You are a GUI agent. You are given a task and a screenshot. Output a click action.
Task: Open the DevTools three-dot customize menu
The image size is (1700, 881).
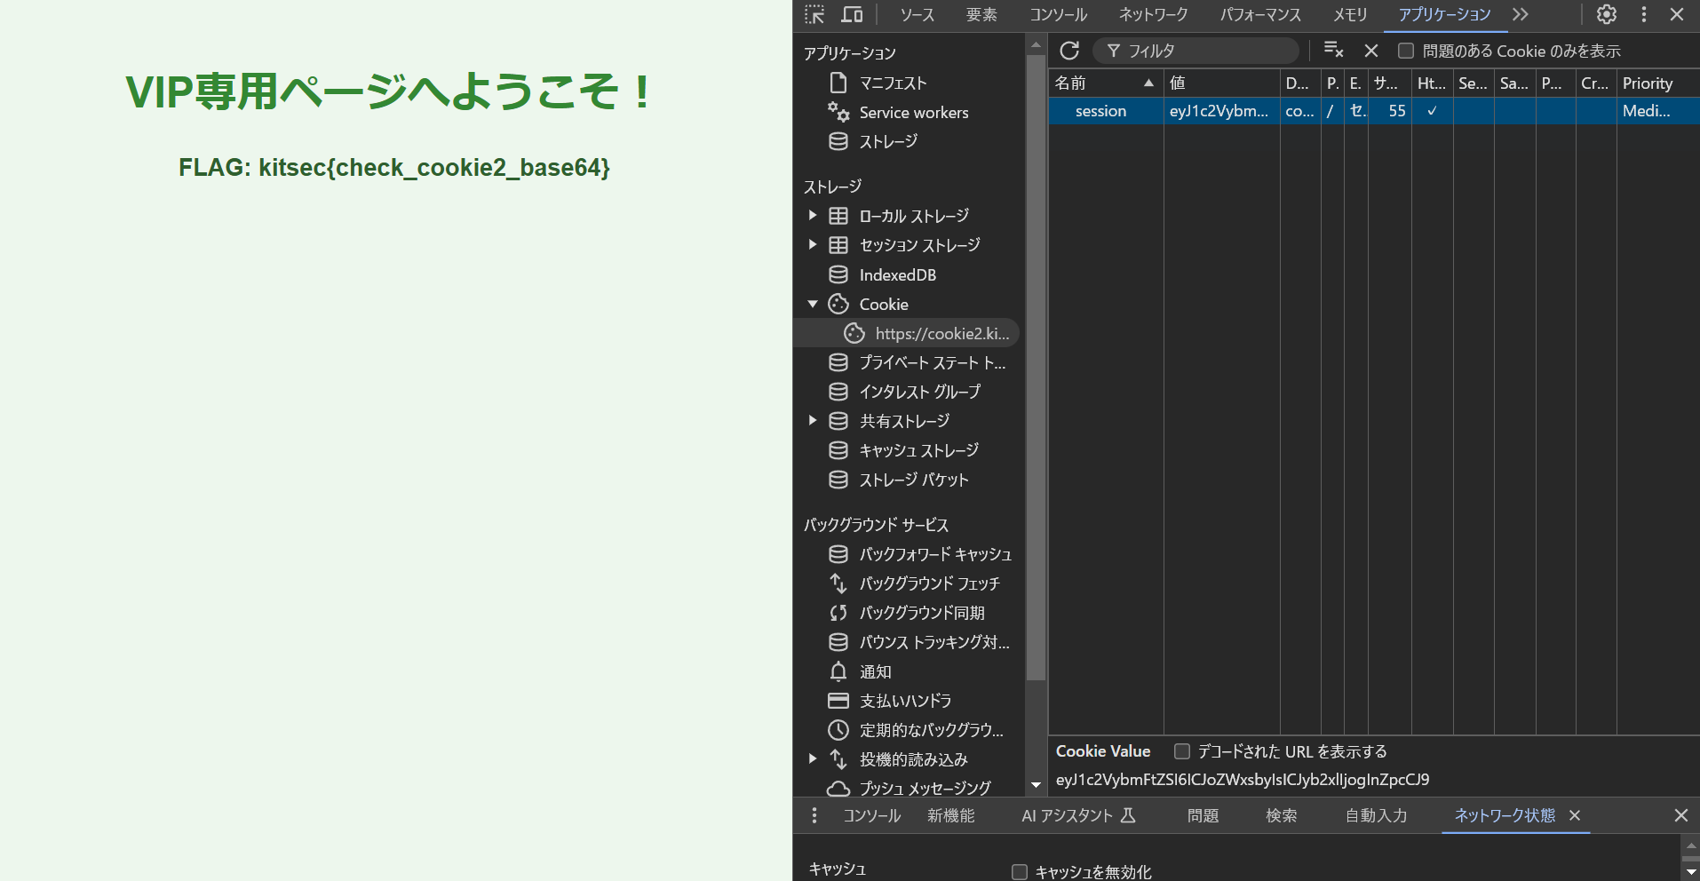(x=1644, y=14)
